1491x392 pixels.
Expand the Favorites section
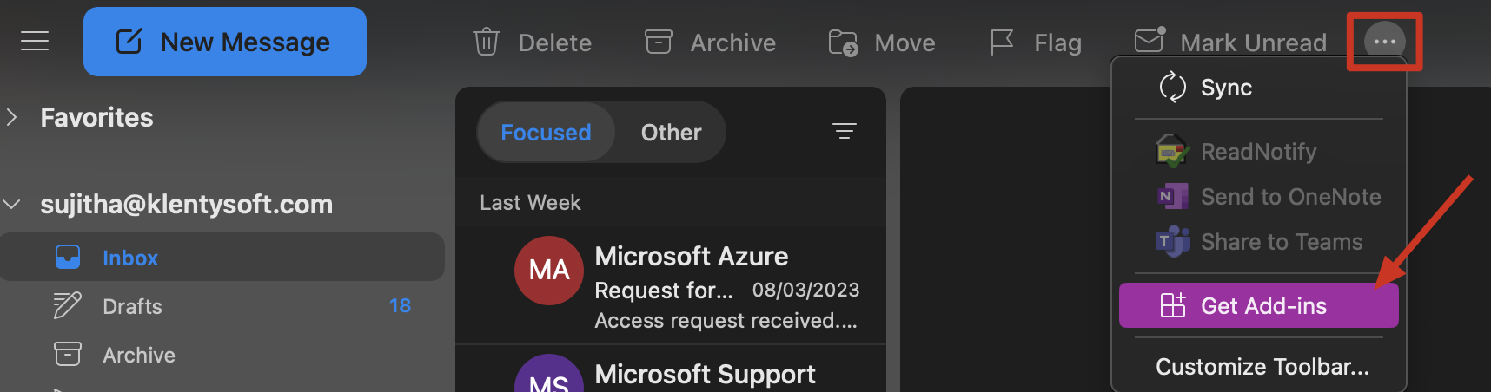(x=12, y=117)
